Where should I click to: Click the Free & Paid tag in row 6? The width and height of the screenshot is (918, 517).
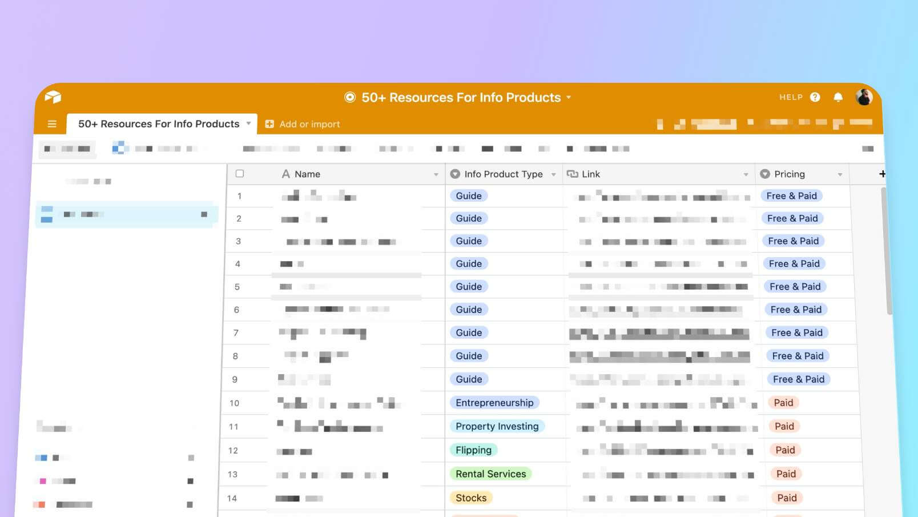coord(796,310)
